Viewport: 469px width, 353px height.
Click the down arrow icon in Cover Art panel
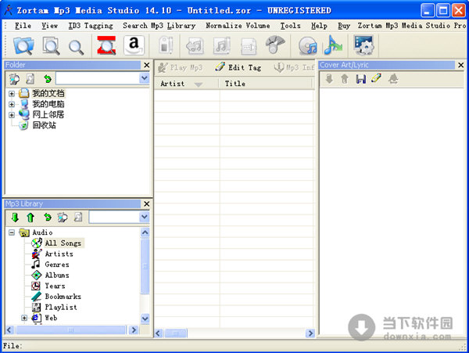click(329, 79)
